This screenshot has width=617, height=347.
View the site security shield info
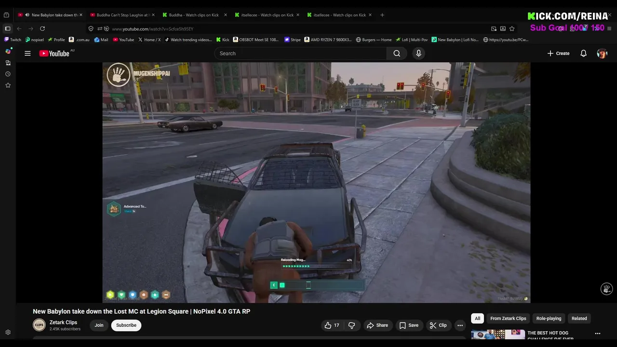click(91, 29)
